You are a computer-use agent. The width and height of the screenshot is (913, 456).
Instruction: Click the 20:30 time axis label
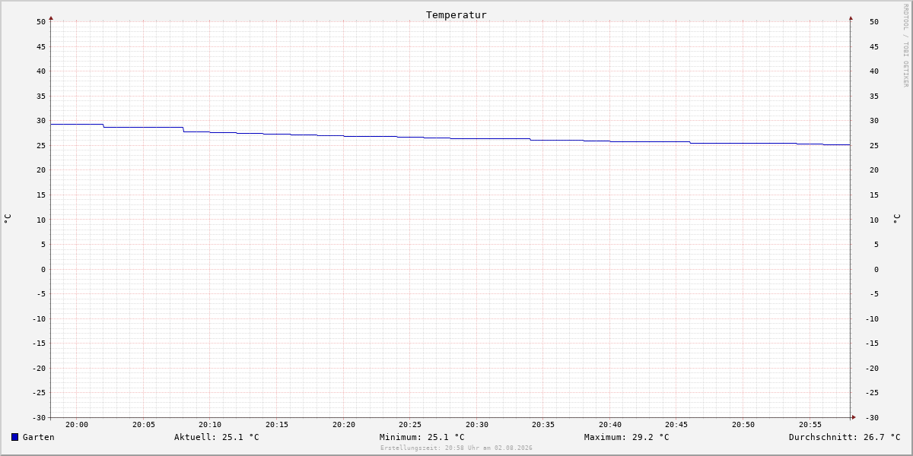click(x=477, y=425)
